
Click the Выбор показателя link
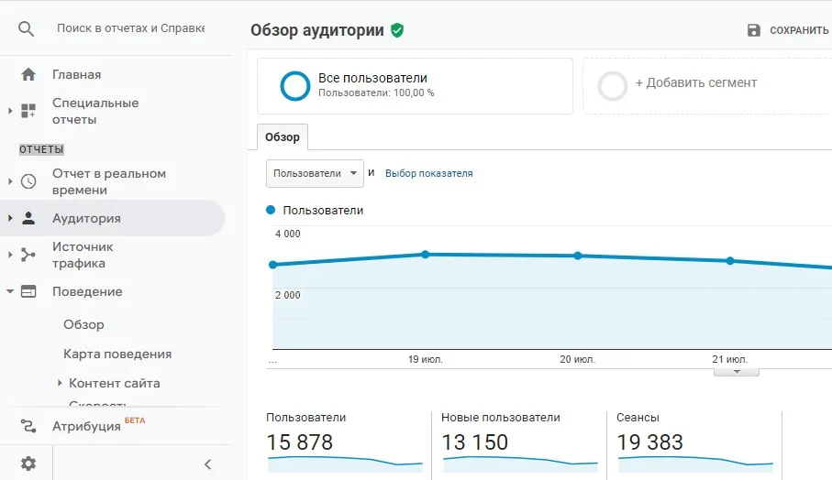click(428, 173)
